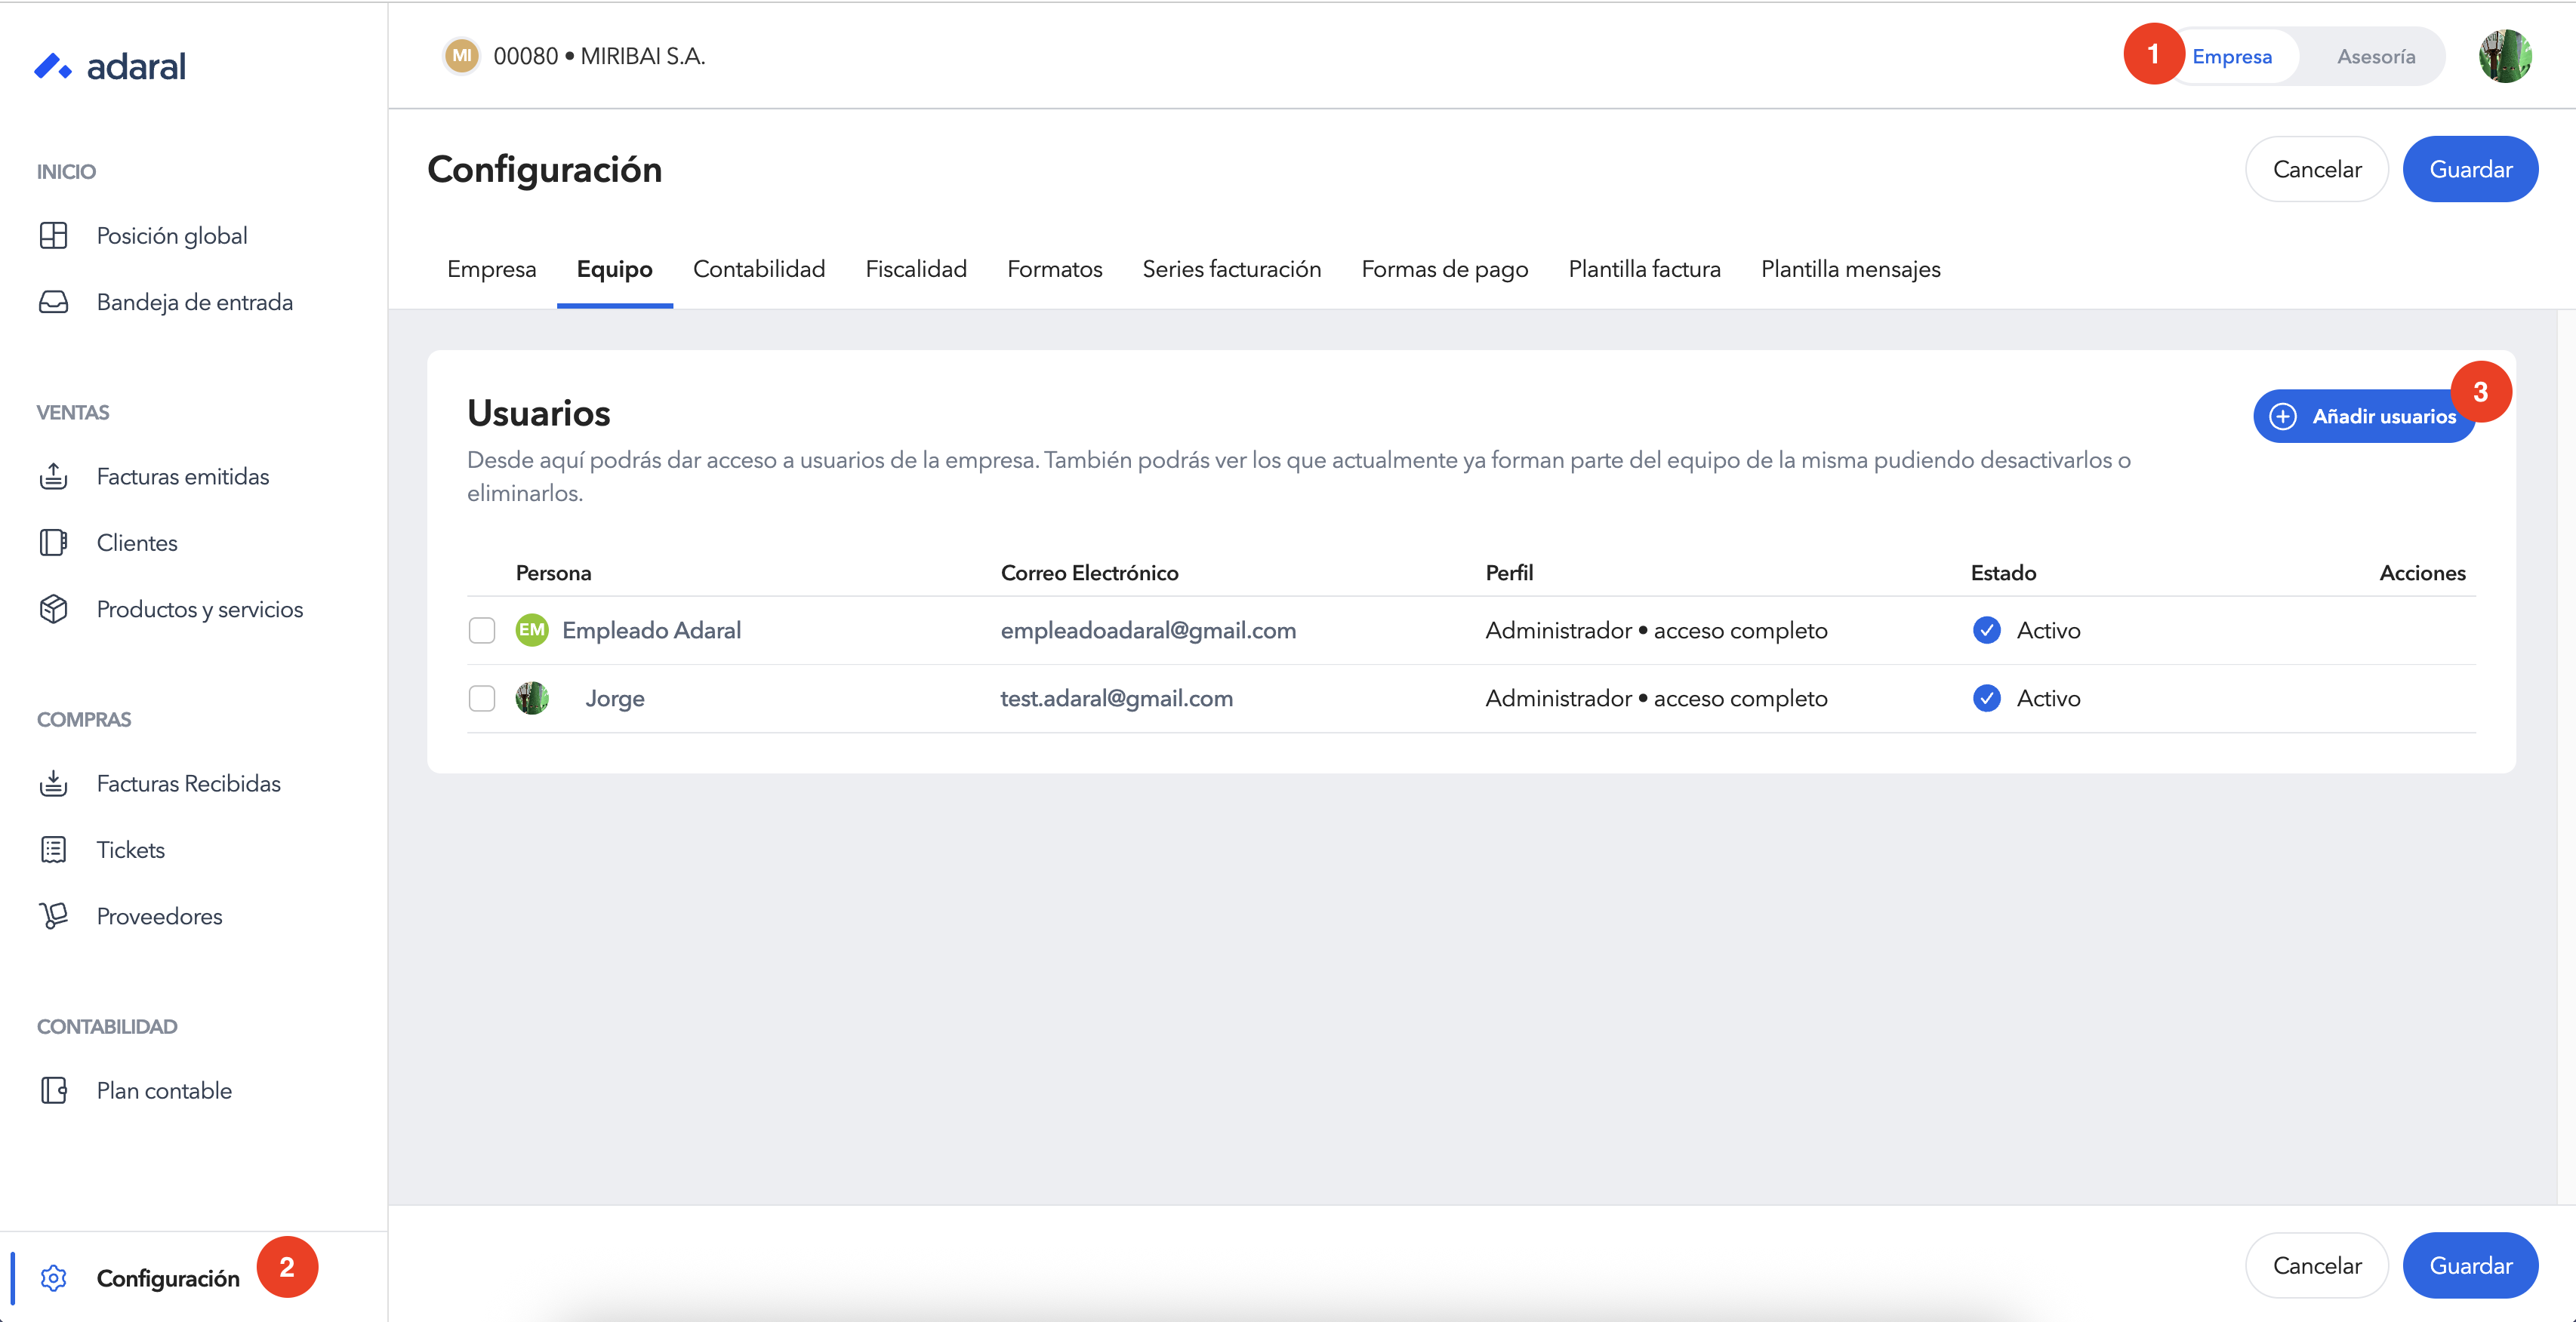This screenshot has width=2576, height=1322.
Task: Click the top Guardar button
Action: (x=2470, y=169)
